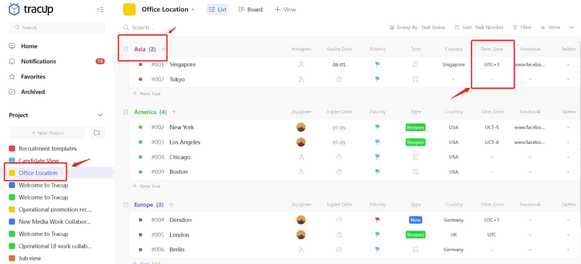
Task: Click the yellow Office Location color square
Action: [x=130, y=9]
